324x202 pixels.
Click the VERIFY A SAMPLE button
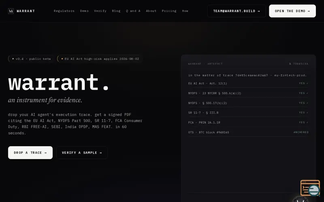coord(82,153)
